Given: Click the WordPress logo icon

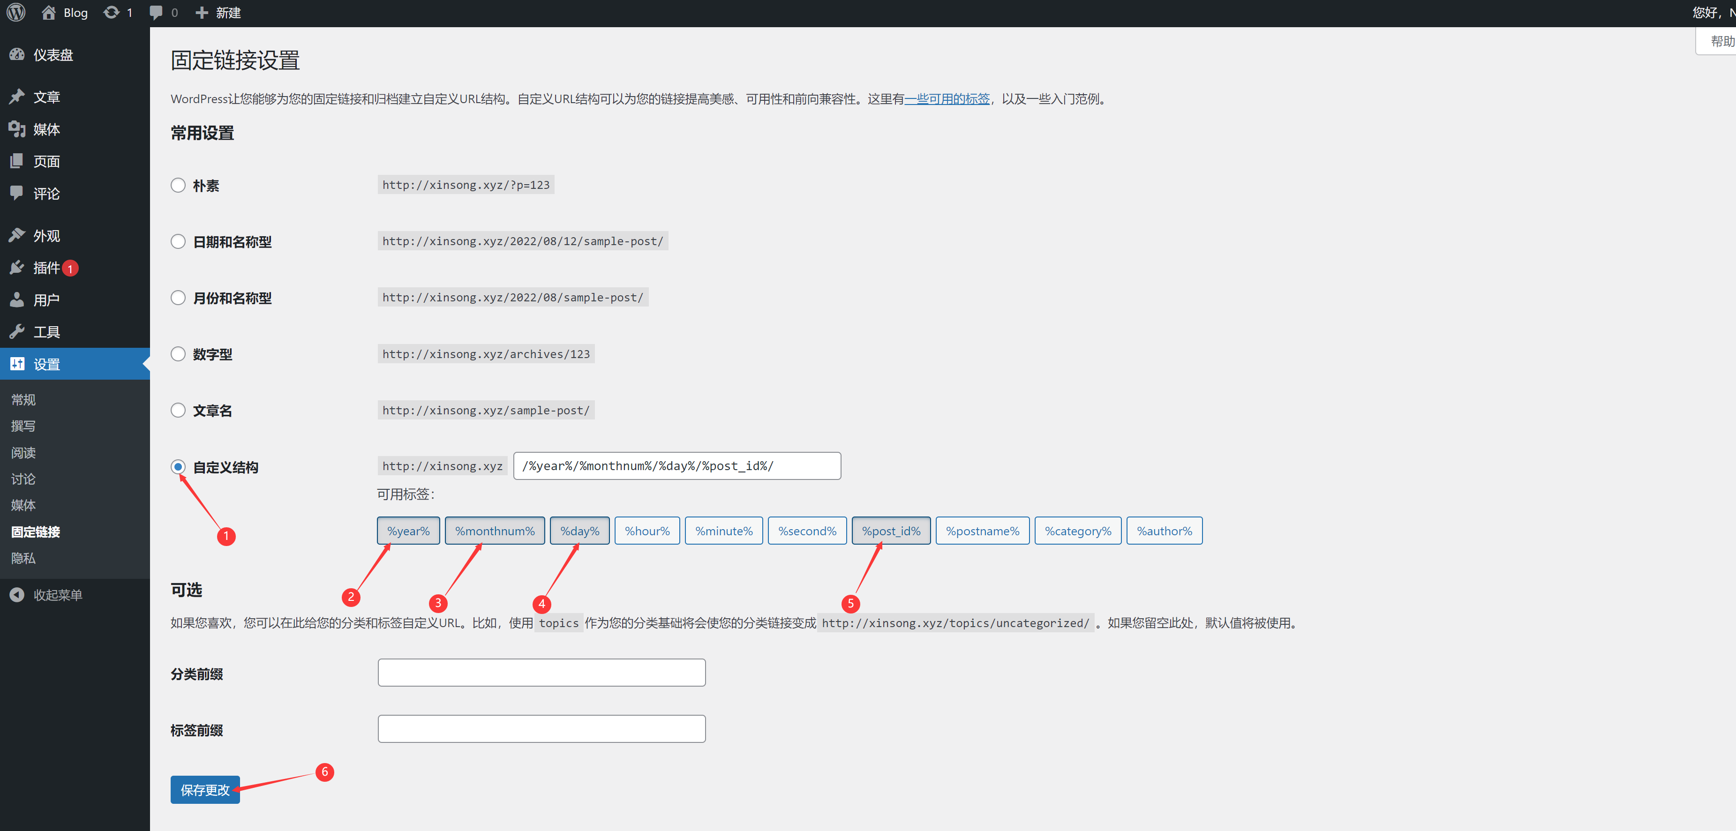Looking at the screenshot, I should click(x=16, y=13).
